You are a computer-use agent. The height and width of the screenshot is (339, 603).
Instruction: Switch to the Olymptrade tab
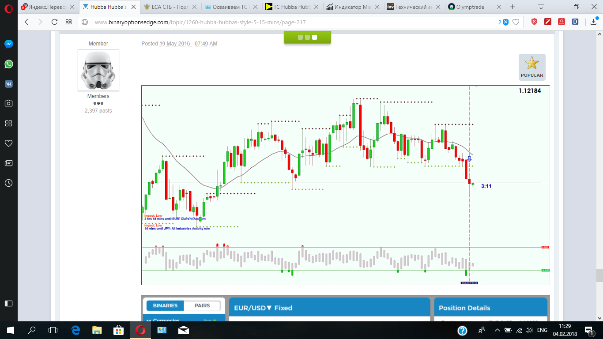pos(471,7)
